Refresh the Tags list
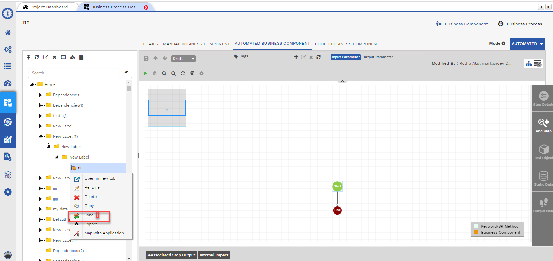Viewport: 553px width, 261px height. pyautogui.click(x=318, y=57)
